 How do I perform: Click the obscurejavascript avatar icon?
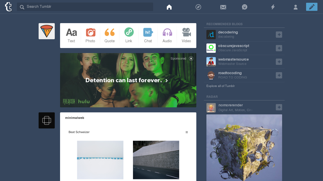click(x=211, y=48)
